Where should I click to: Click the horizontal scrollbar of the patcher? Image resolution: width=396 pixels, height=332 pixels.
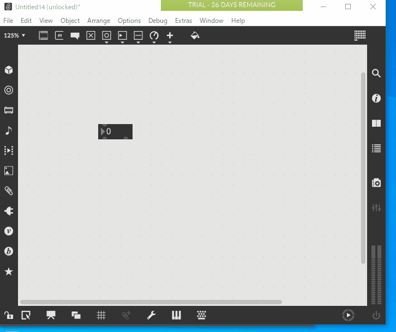pyautogui.click(x=151, y=302)
